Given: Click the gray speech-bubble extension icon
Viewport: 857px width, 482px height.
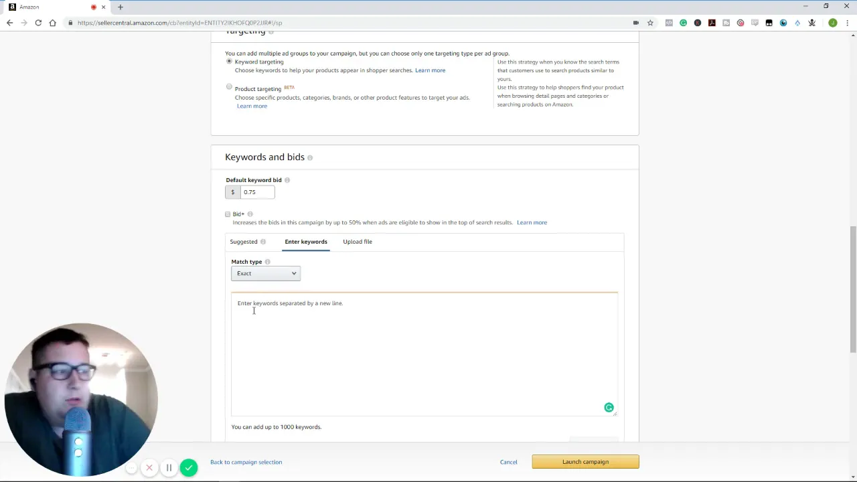Looking at the screenshot, I should tap(755, 23).
